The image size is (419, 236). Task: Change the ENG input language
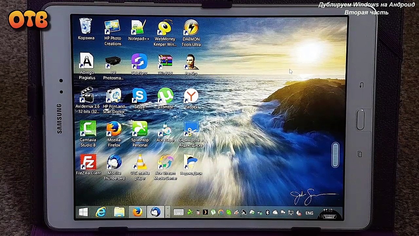coord(309,213)
